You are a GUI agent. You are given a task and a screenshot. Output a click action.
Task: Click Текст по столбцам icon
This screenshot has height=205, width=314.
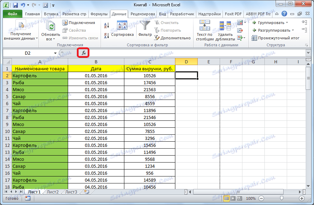coord(204,25)
